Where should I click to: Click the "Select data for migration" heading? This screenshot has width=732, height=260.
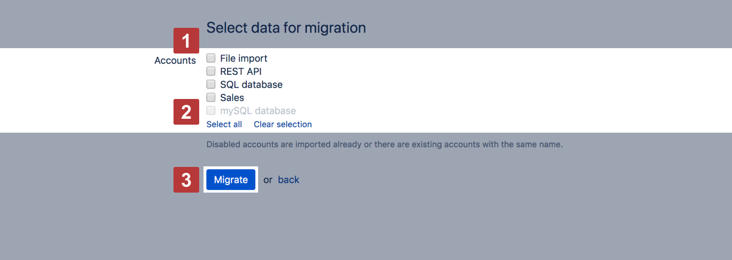[286, 28]
